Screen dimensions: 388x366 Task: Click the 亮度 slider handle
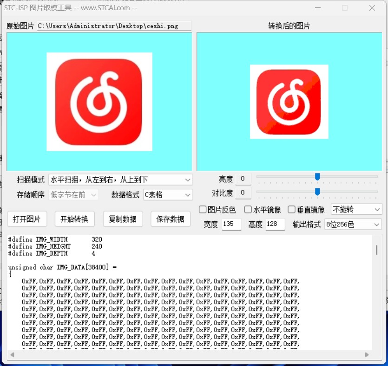point(317,177)
